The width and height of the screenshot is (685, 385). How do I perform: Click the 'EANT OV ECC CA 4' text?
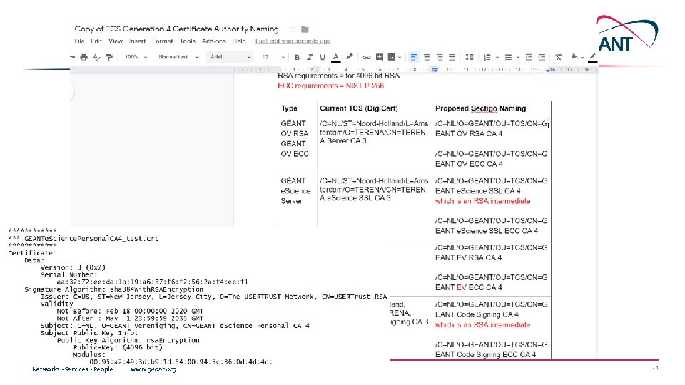pos(470,164)
